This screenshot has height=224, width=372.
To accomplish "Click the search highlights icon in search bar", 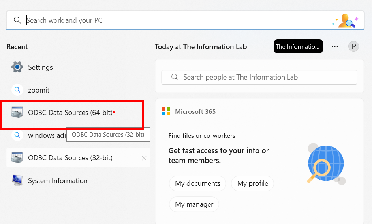I will (345, 20).
